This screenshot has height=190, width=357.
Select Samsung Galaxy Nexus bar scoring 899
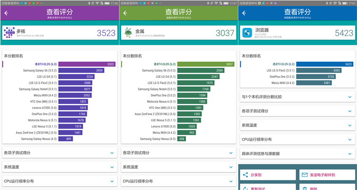click(x=66, y=139)
